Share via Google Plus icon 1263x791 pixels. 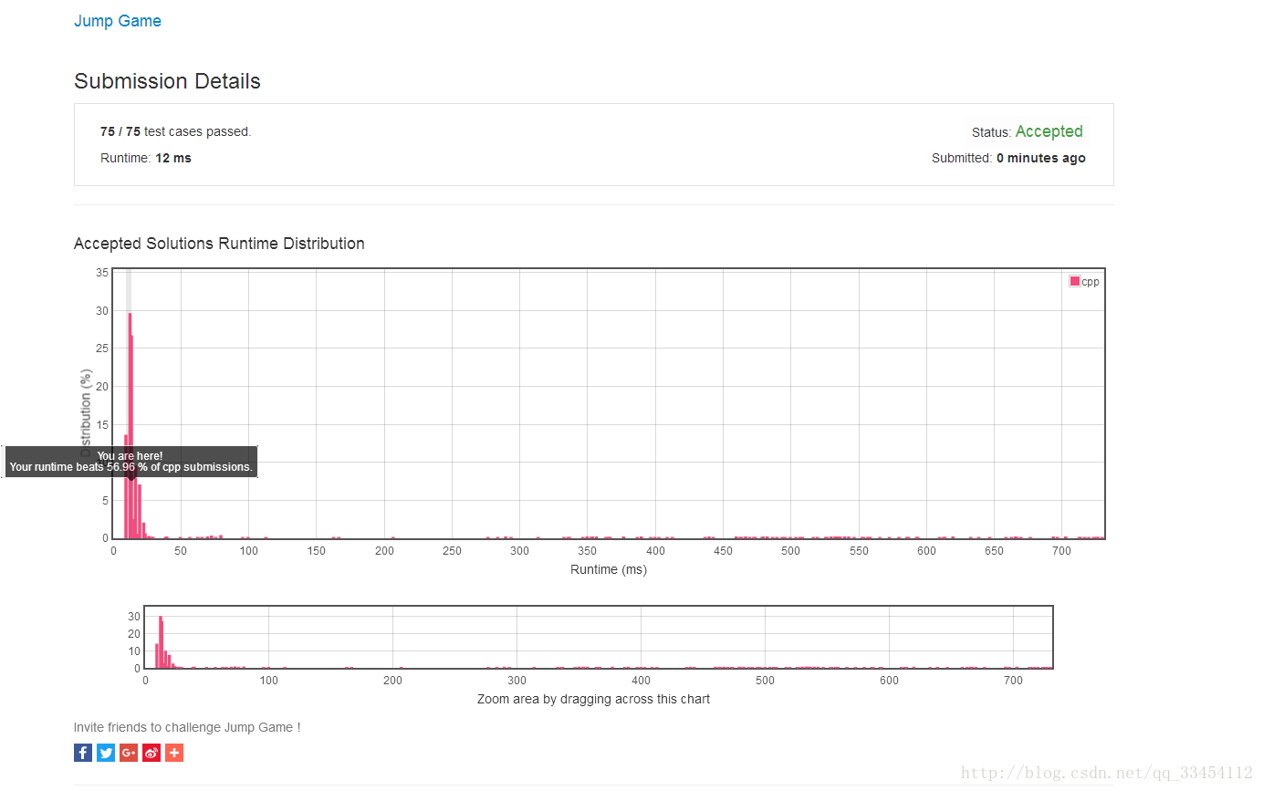pos(129,753)
